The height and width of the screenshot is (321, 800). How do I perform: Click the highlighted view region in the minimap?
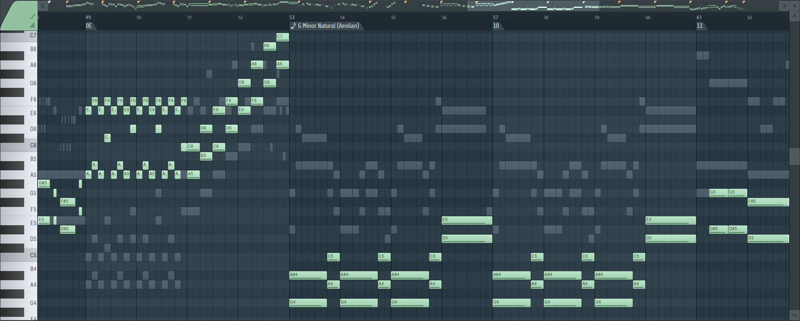point(532,5)
